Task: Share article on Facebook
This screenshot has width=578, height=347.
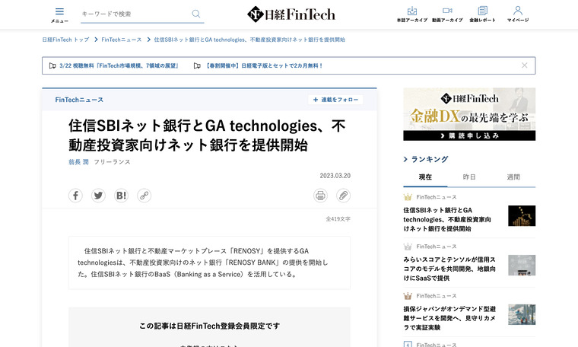Action: point(75,196)
